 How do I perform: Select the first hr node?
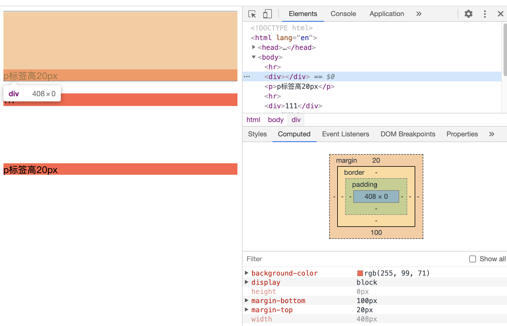[x=272, y=67]
